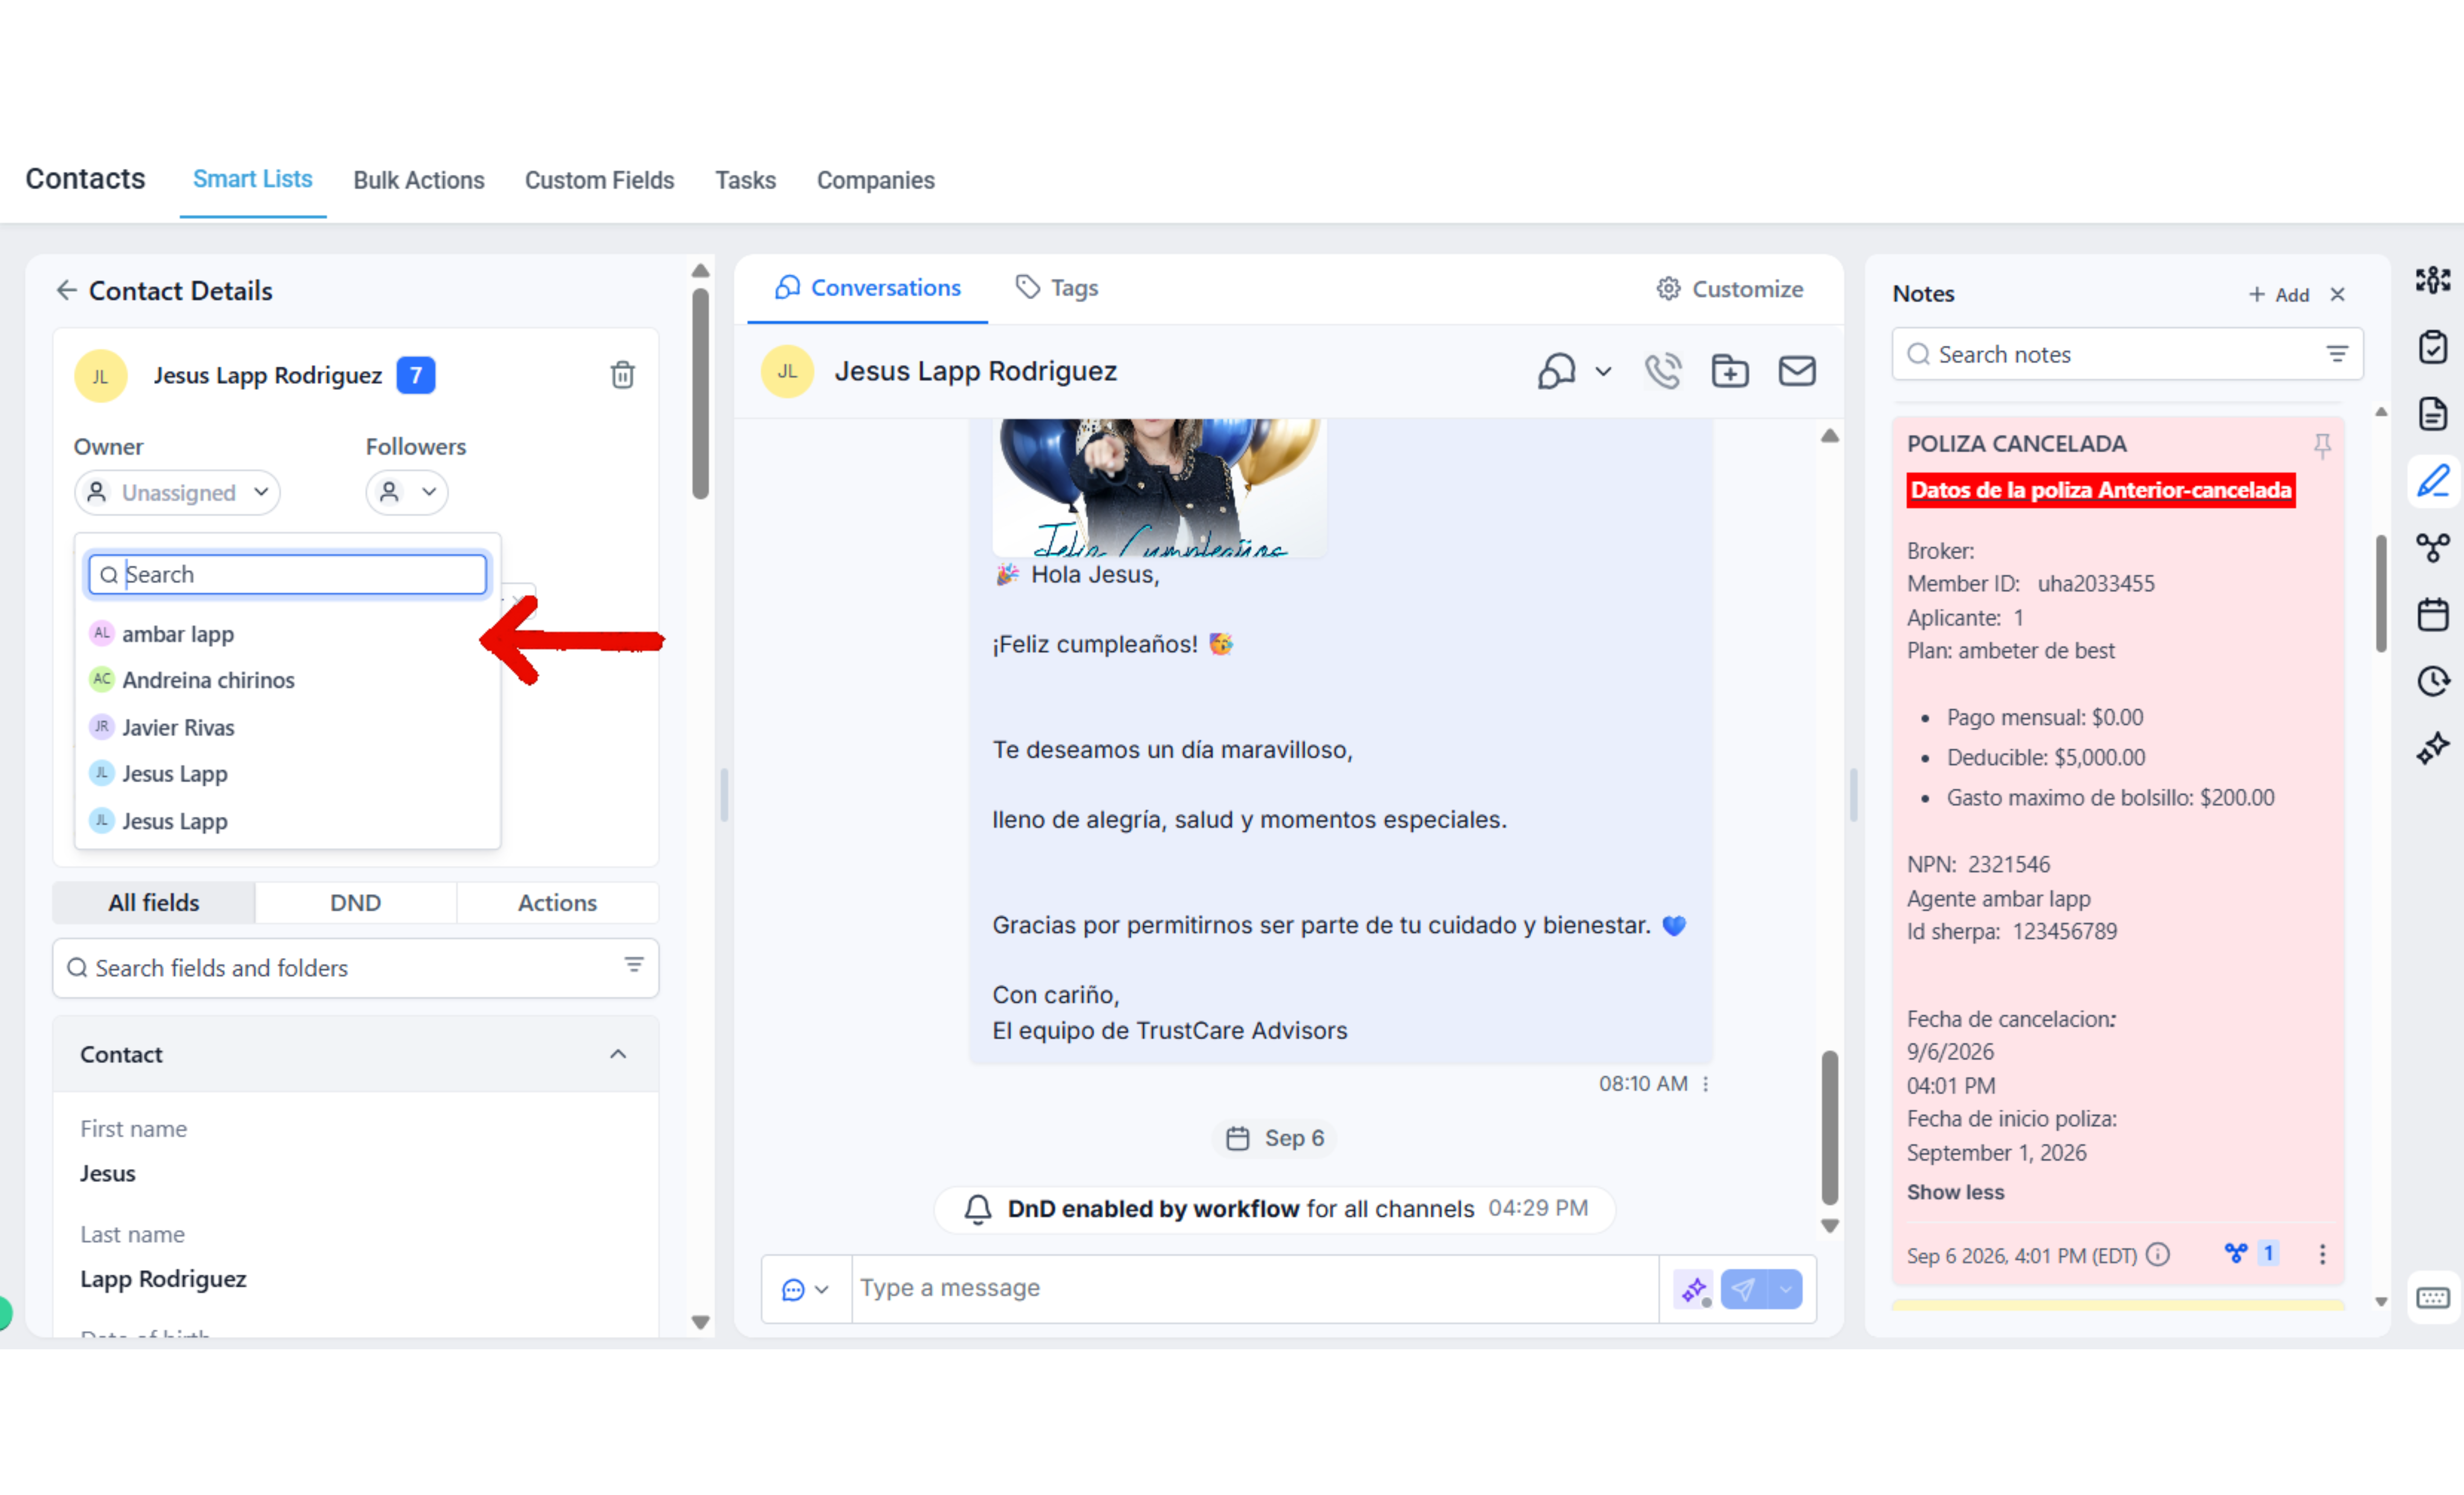Image resolution: width=2464 pixels, height=1495 pixels.
Task: Open the Tasks clipboard icon in right sidebar
Action: coord(2432,347)
